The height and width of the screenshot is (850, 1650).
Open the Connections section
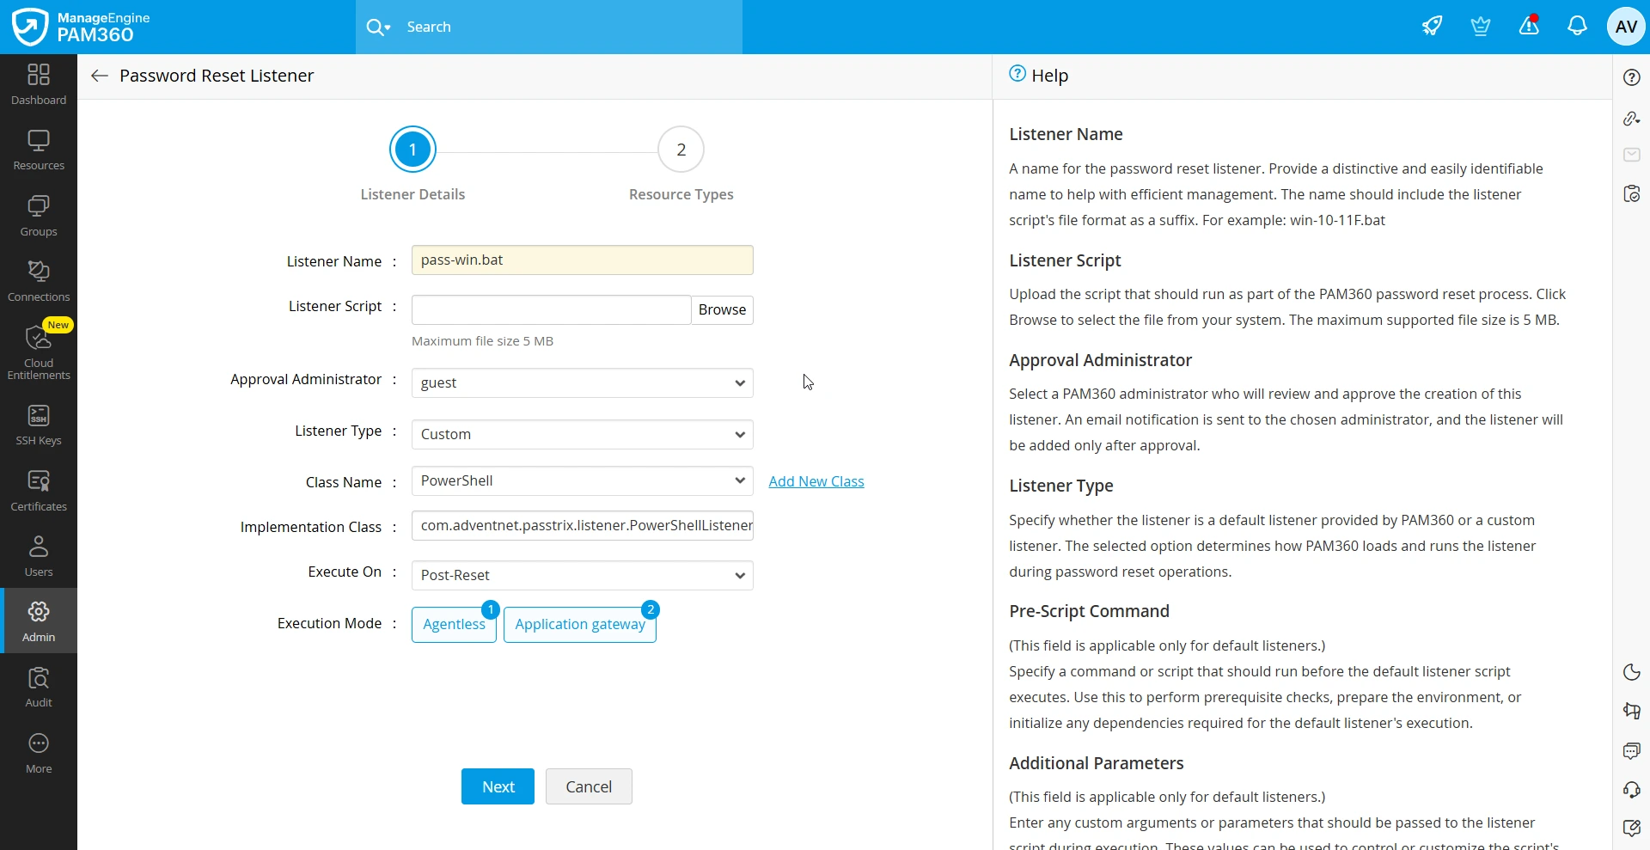[x=39, y=282]
